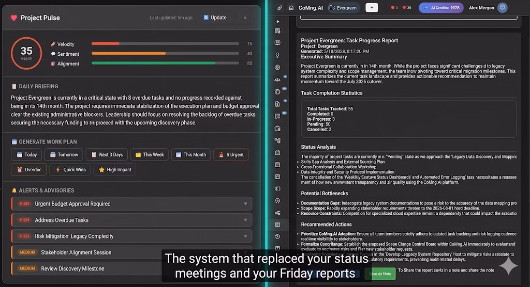
Task: Click the Generate Work Plan calendar icon
Action: pos(14,141)
